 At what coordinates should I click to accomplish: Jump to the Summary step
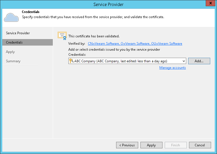[x=13, y=61]
